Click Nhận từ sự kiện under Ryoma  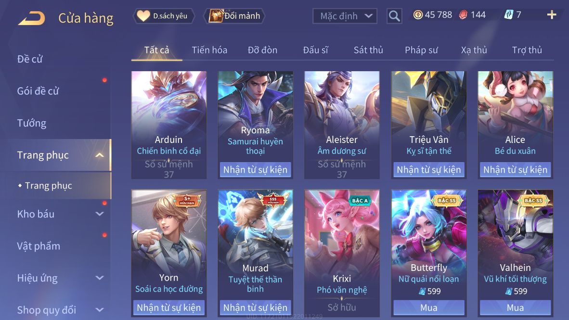point(255,169)
